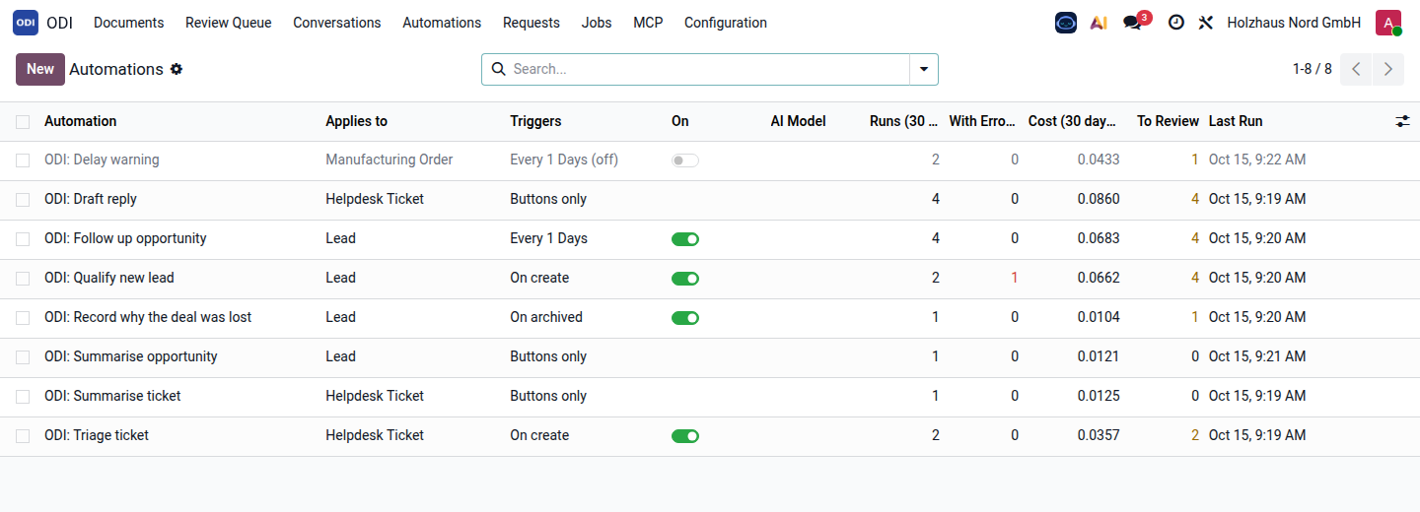This screenshot has height=512, width=1420.
Task: Disable the Qualify new lead switch
Action: click(685, 278)
